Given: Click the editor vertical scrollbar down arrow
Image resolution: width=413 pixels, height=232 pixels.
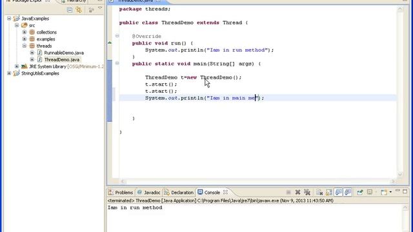Looking at the screenshot, I should (x=400, y=175).
